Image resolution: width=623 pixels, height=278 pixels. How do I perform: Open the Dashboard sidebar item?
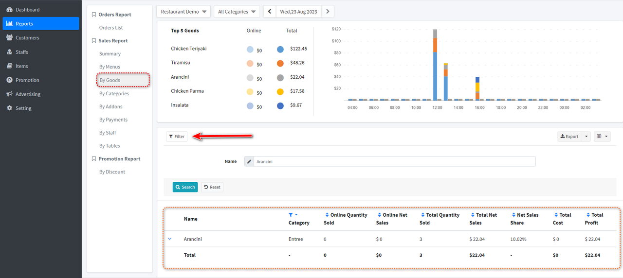40,10
